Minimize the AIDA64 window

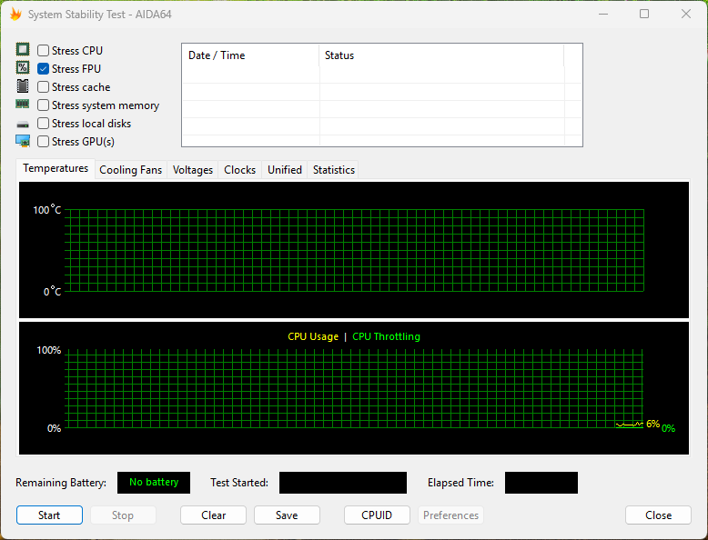coord(603,14)
